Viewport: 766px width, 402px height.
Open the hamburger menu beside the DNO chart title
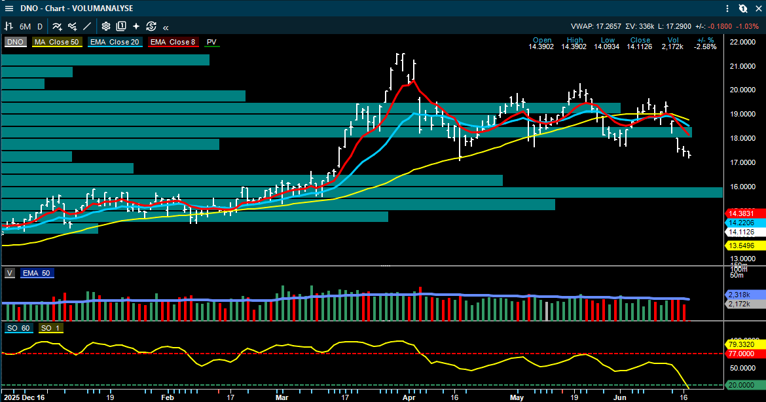coord(9,9)
